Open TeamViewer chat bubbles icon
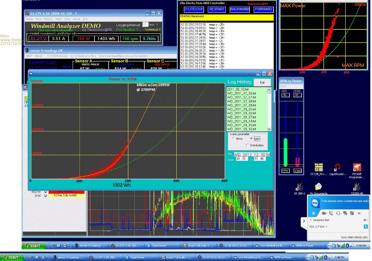Screen dimensions: 372x261 tap(345, 213)
